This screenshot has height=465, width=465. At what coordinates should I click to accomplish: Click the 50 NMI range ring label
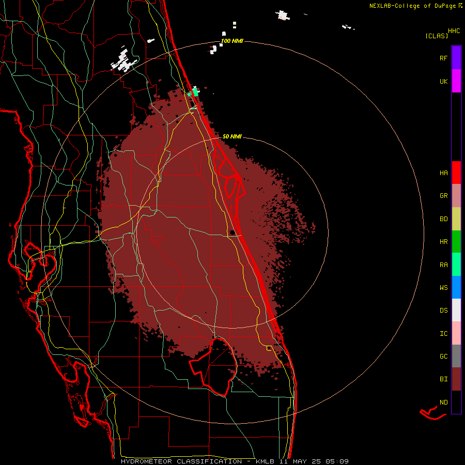click(232, 136)
